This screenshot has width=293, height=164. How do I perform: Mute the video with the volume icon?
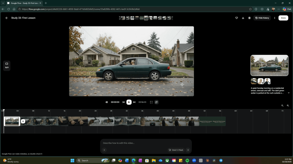tap(107, 102)
